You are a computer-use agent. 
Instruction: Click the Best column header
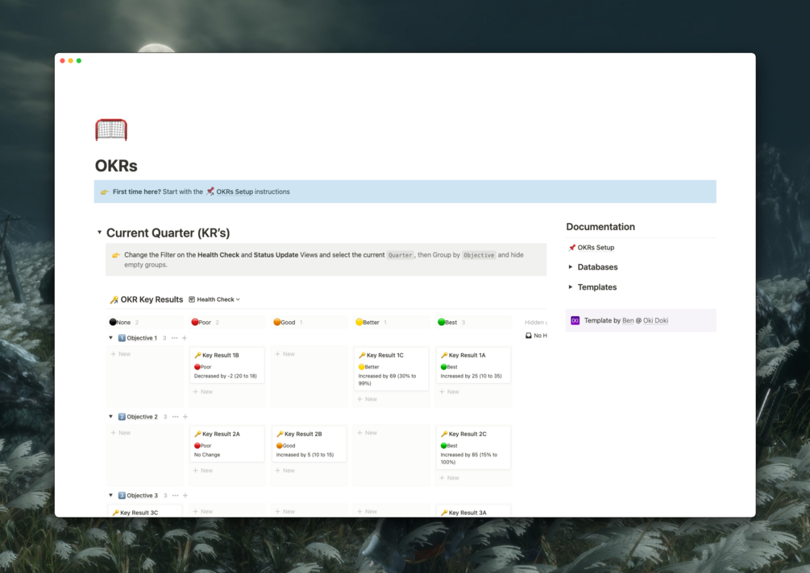pos(447,323)
